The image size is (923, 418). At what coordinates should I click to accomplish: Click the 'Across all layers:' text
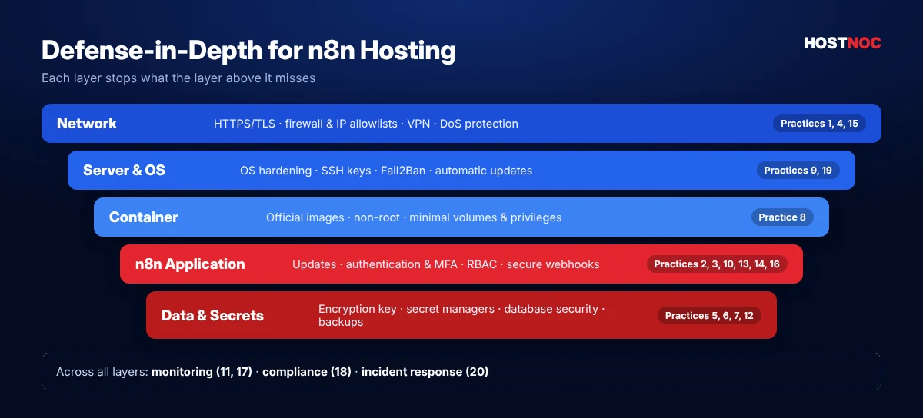(102, 372)
